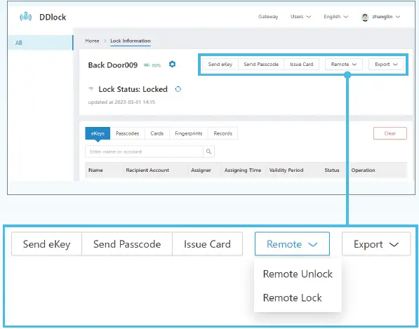Click Recipient Account column header
The height and width of the screenshot is (329, 419).
pos(147,170)
